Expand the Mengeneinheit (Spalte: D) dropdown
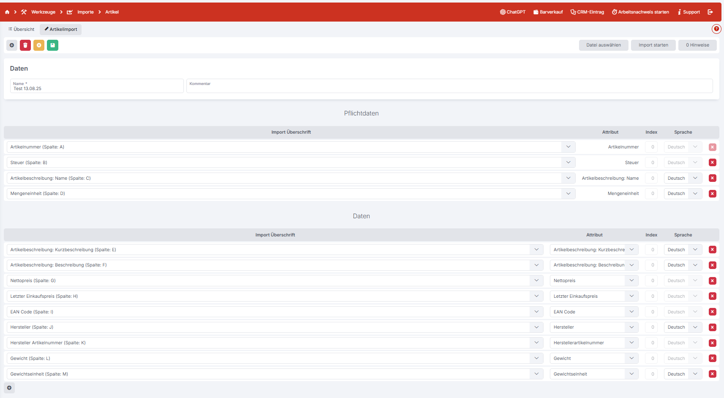724x398 pixels. pyautogui.click(x=568, y=194)
